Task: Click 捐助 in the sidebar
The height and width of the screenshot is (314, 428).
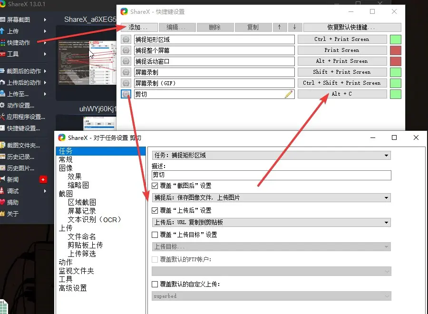Action: pos(12,202)
